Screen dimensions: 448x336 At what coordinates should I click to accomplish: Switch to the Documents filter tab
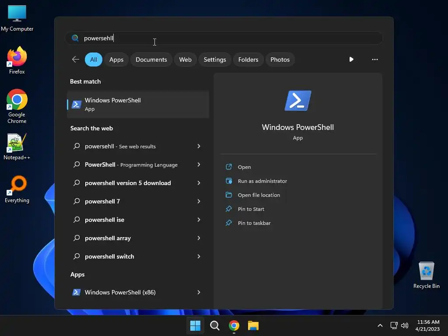151,59
